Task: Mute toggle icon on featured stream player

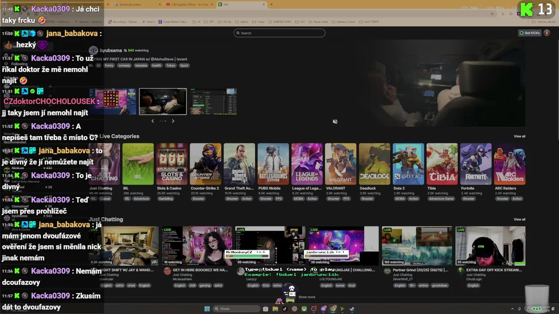Action: (x=335, y=122)
